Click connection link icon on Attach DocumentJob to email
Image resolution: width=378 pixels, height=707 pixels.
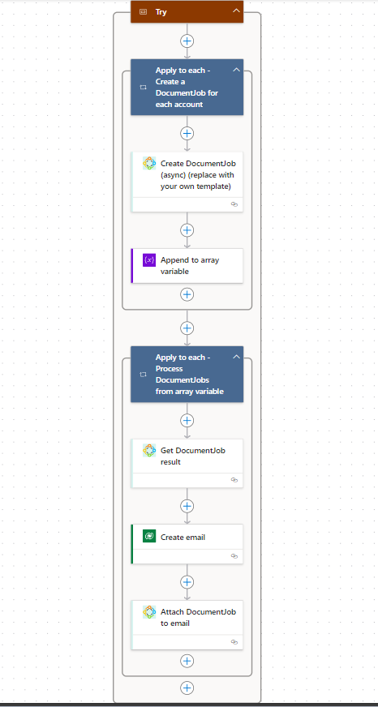[x=234, y=641]
